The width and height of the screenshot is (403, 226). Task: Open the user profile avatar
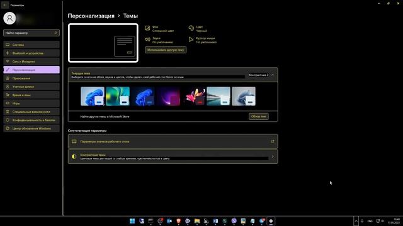tap(9, 18)
